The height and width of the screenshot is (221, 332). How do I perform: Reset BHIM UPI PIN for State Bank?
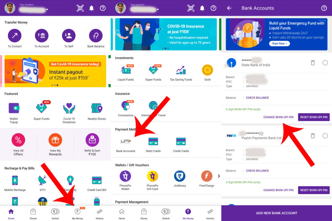click(314, 117)
